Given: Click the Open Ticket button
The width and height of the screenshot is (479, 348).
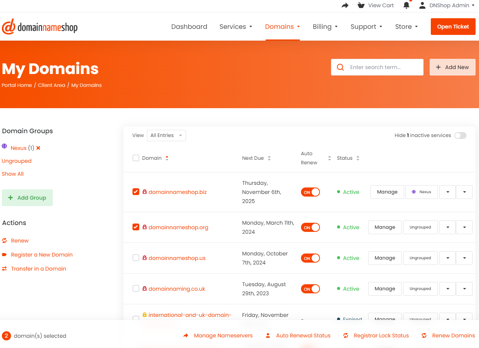Looking at the screenshot, I should point(453,27).
